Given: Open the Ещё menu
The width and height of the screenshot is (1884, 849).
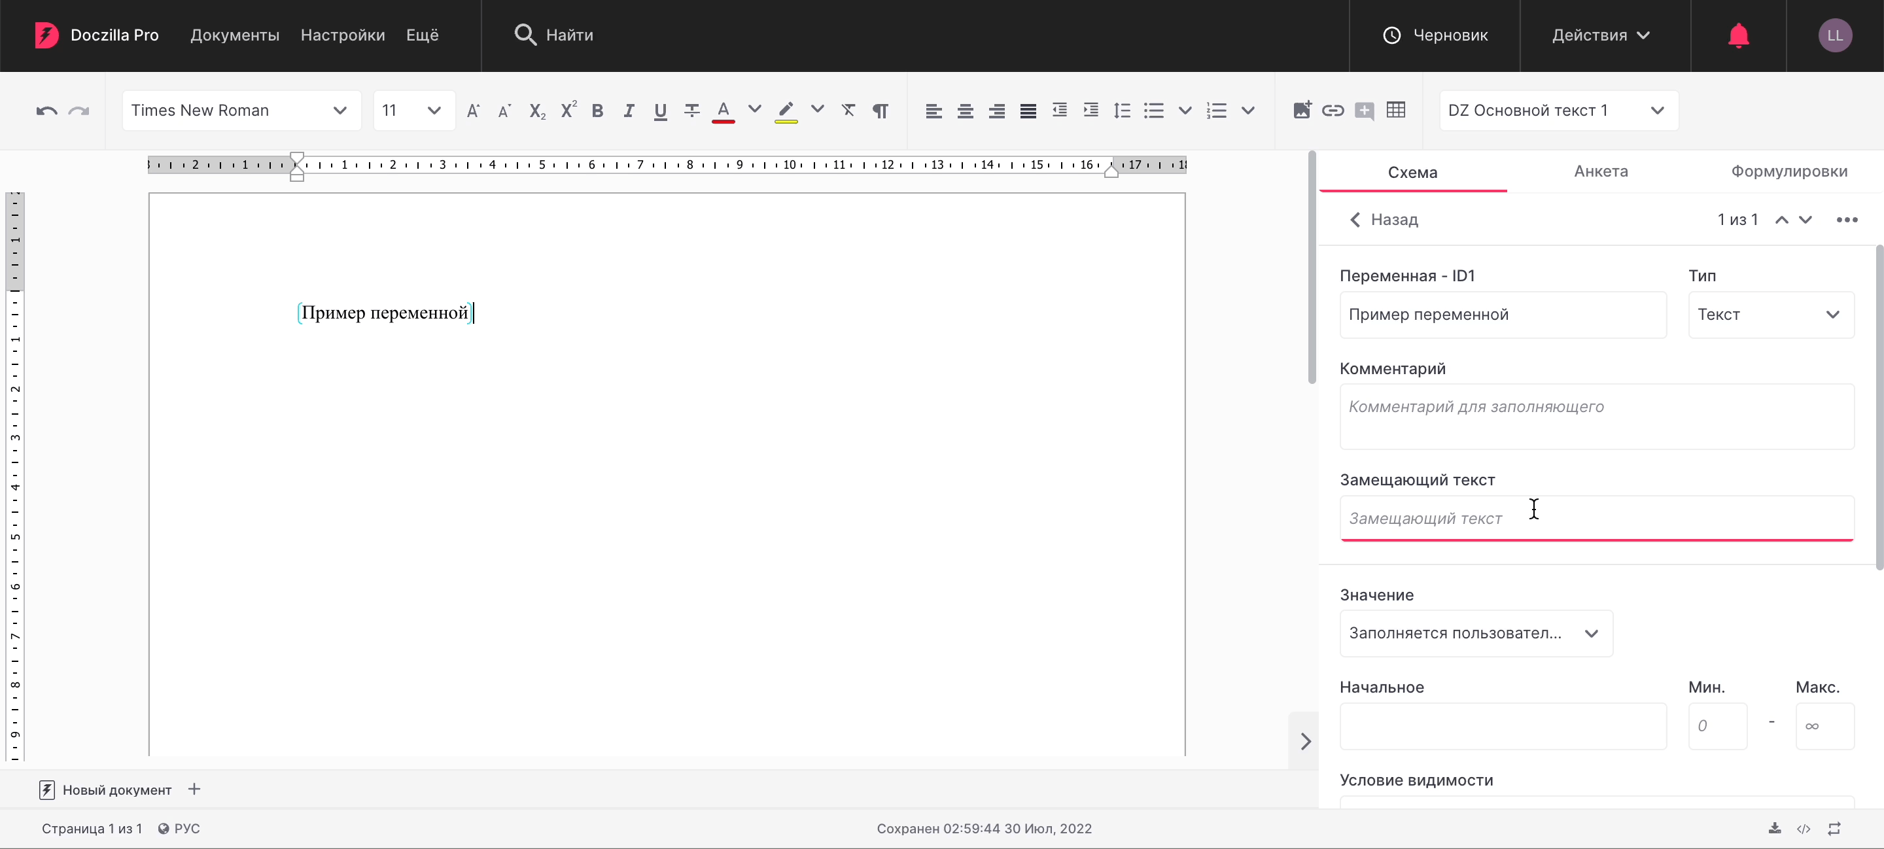Looking at the screenshot, I should (423, 35).
